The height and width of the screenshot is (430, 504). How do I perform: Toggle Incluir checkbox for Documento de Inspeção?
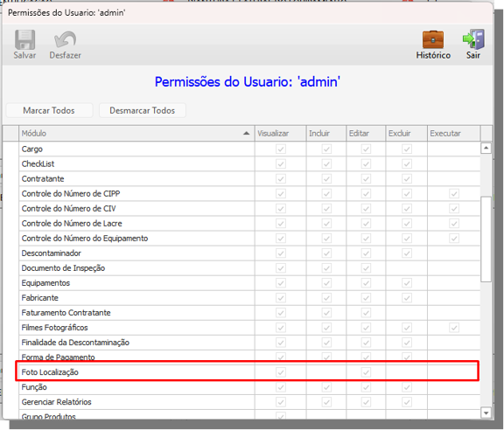326,267
